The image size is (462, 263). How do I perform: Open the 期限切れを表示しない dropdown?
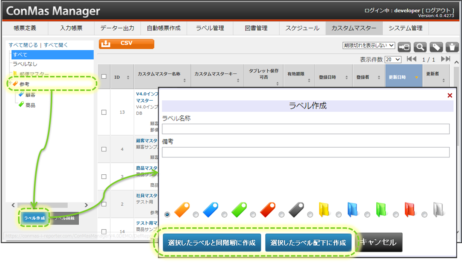tap(368, 45)
